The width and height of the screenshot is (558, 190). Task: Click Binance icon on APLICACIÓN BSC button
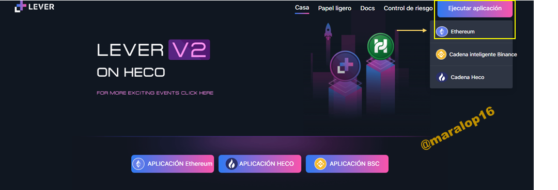pos(320,164)
